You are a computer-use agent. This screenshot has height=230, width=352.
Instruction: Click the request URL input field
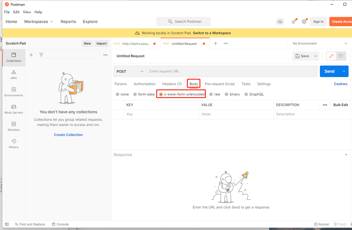232,71
